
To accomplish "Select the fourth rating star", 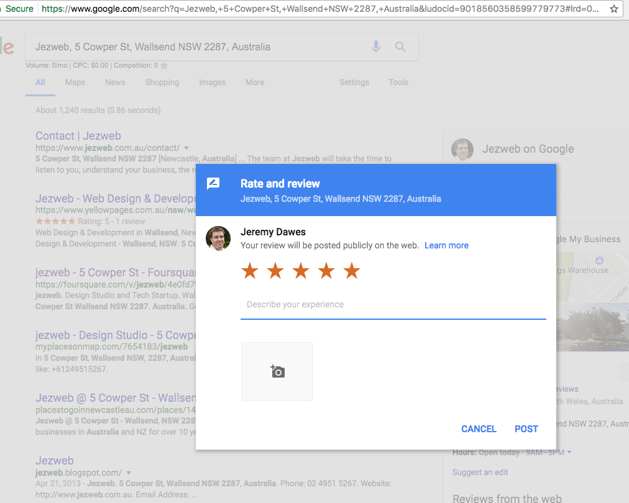I will coord(326,271).
